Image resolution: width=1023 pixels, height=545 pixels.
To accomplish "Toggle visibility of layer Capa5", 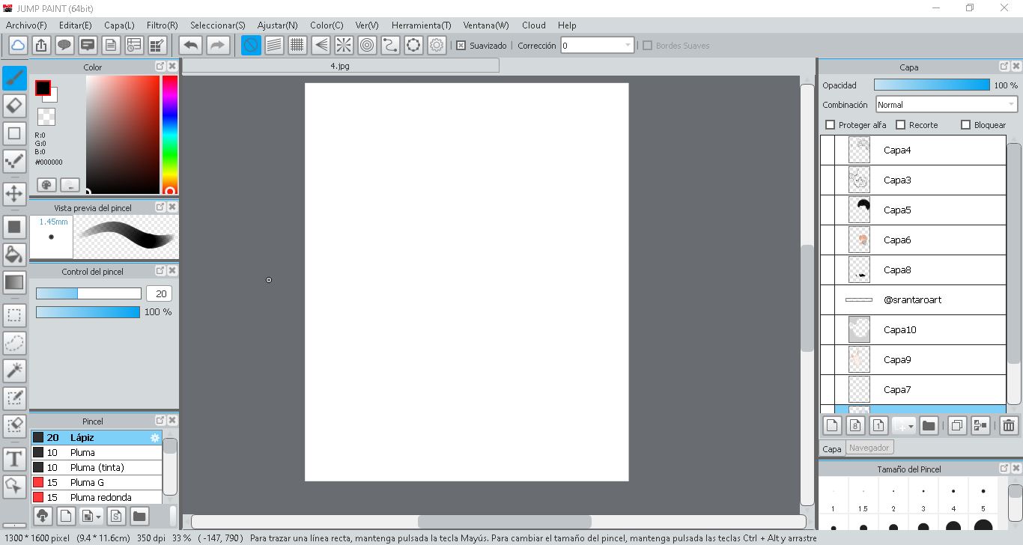I will point(828,210).
